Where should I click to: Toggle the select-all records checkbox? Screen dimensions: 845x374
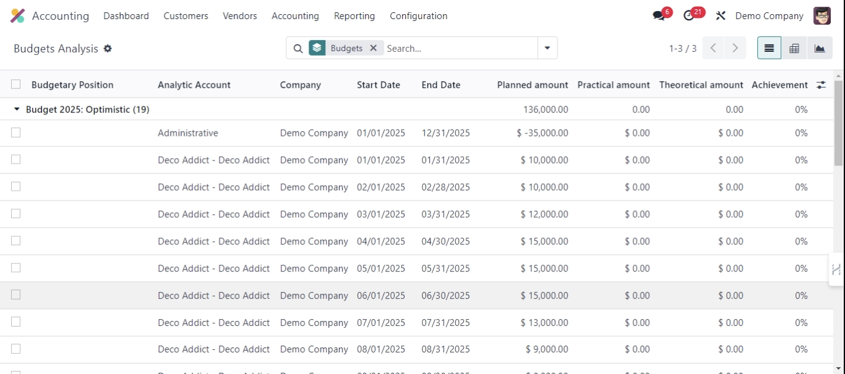coord(15,85)
